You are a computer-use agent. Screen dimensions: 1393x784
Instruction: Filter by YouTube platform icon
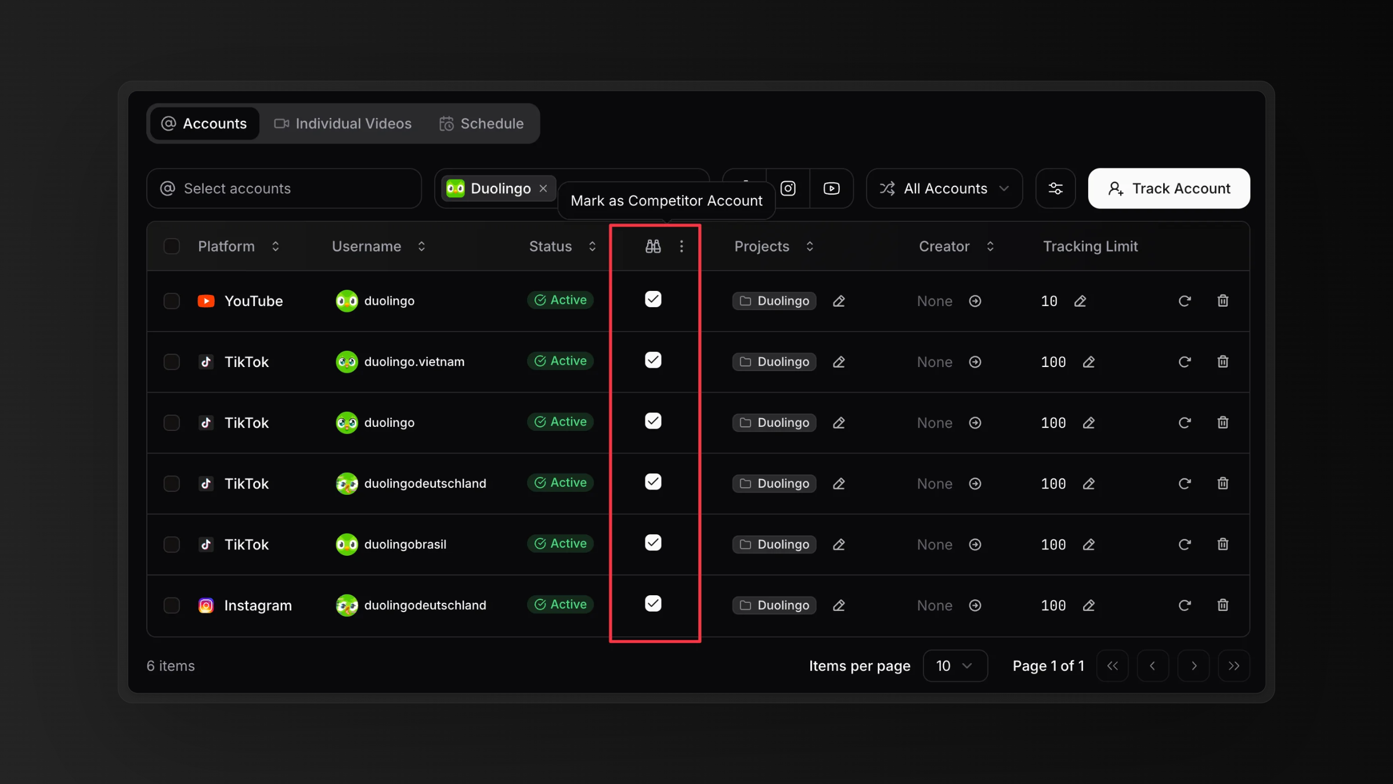(x=831, y=188)
